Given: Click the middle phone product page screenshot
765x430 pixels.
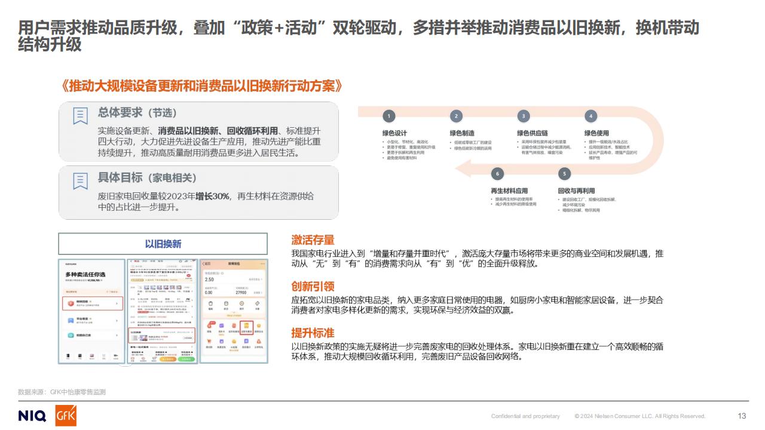Looking at the screenshot, I should pos(162,311).
